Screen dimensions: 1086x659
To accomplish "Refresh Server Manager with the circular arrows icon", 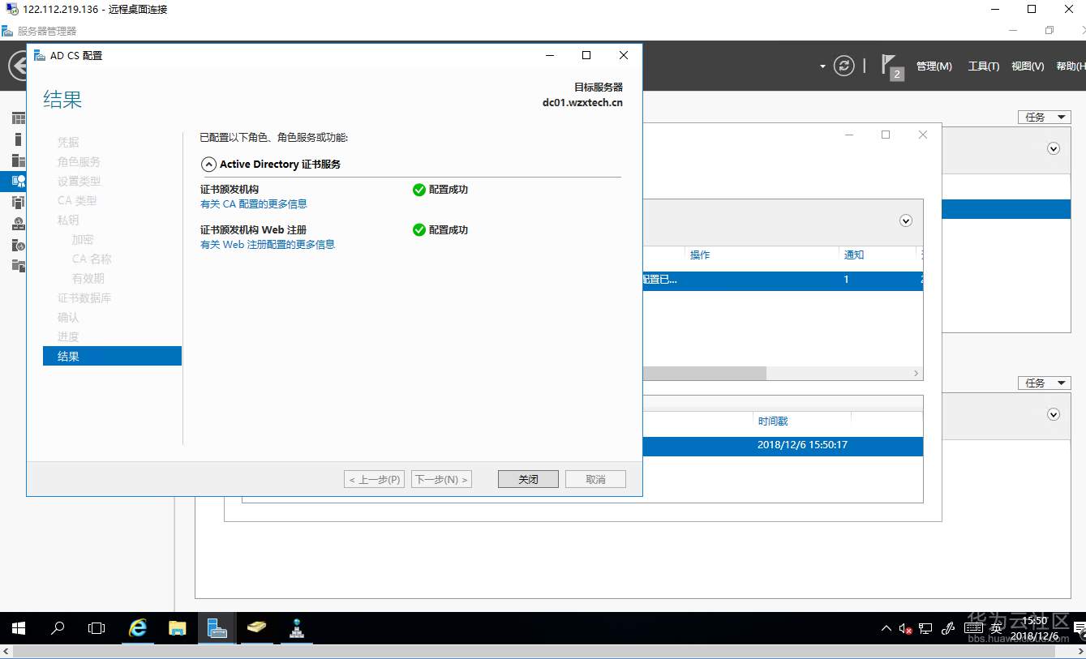I will pos(844,66).
